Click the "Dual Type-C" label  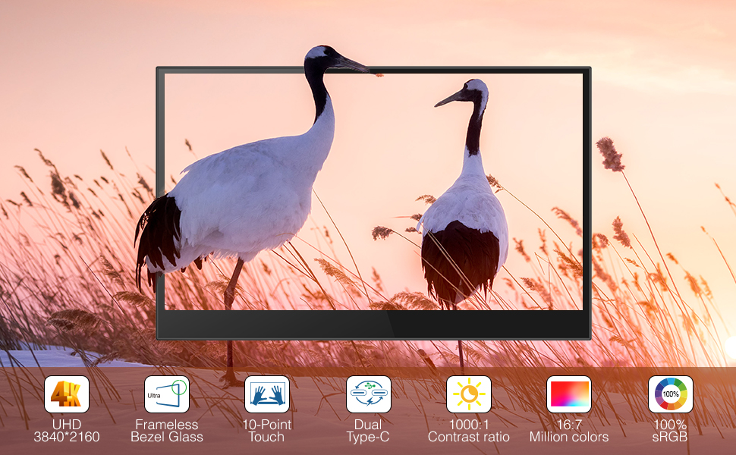368,431
